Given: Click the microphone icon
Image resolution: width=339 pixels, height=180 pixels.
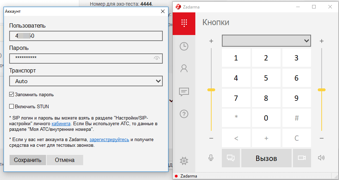Looking at the screenshot, I should click(211, 158).
